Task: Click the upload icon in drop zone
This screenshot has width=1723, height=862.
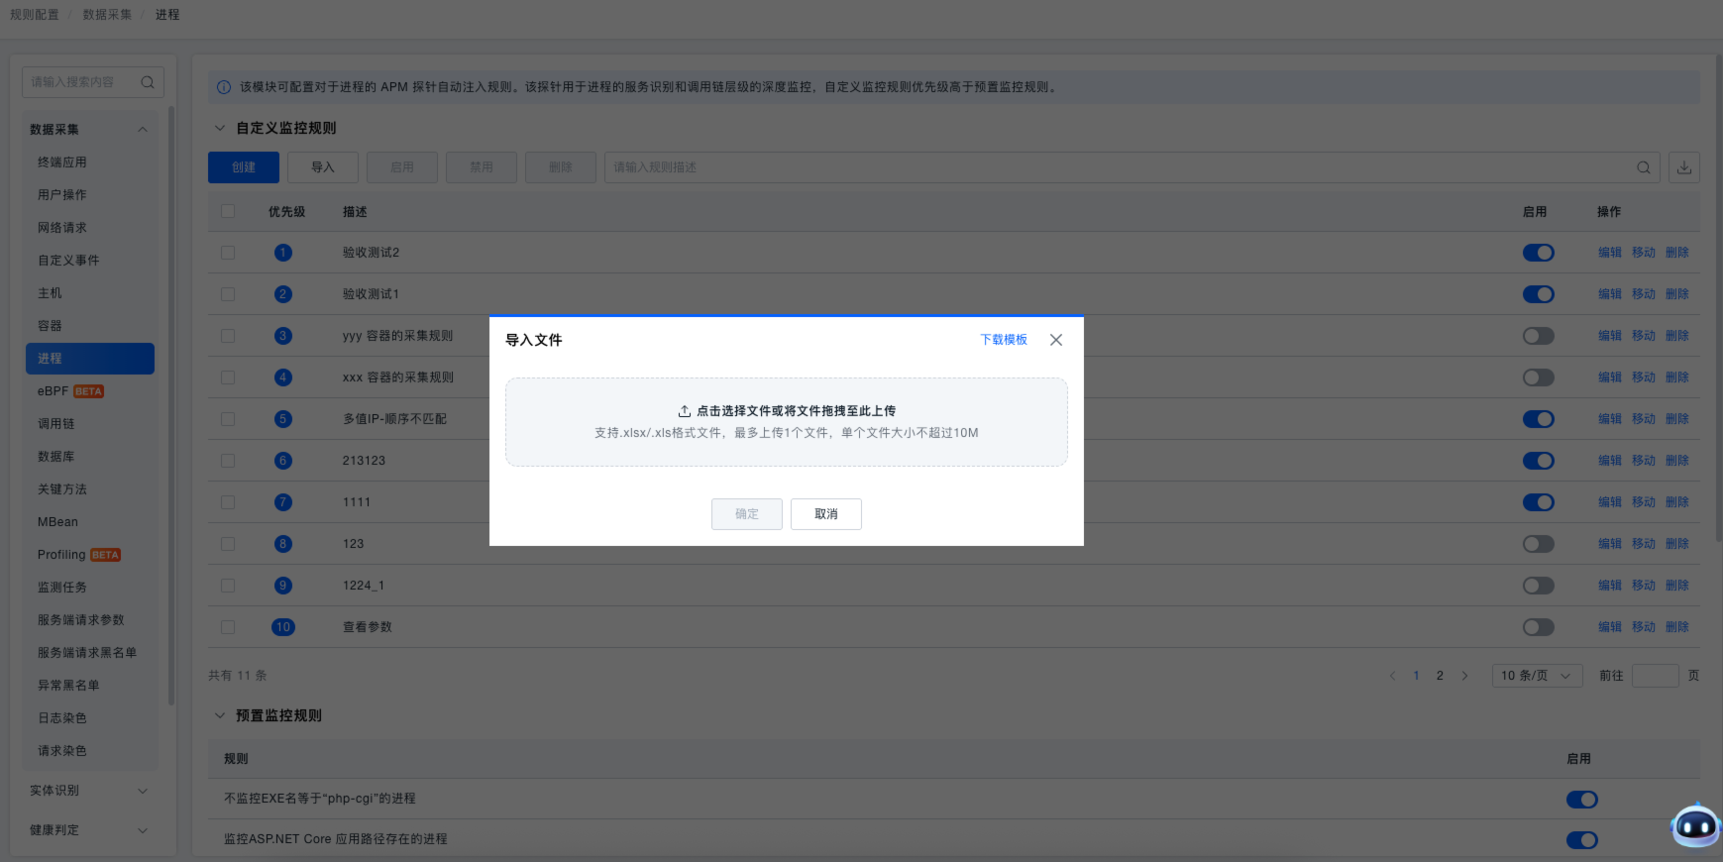Action: click(684, 411)
